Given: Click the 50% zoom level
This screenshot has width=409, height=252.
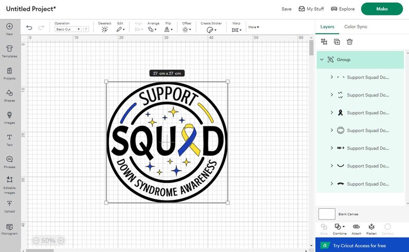Looking at the screenshot, I should click(48, 240).
